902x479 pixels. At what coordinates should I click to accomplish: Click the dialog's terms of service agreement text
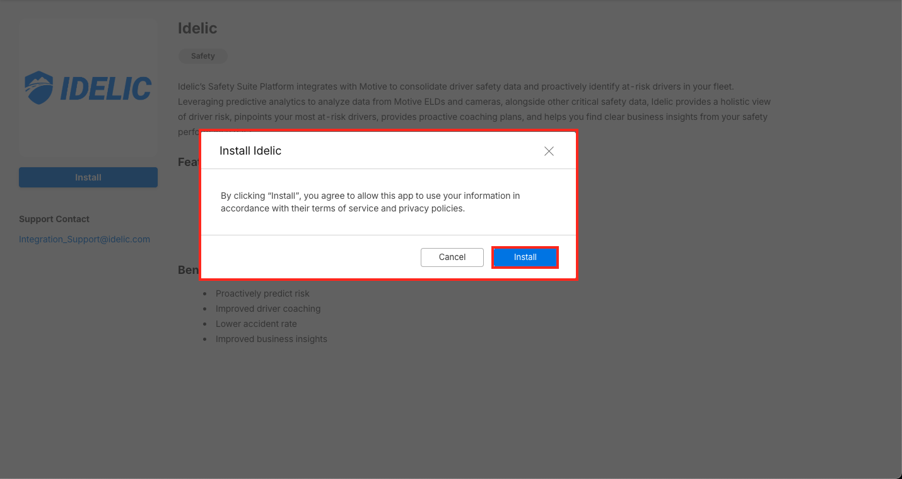pos(370,202)
